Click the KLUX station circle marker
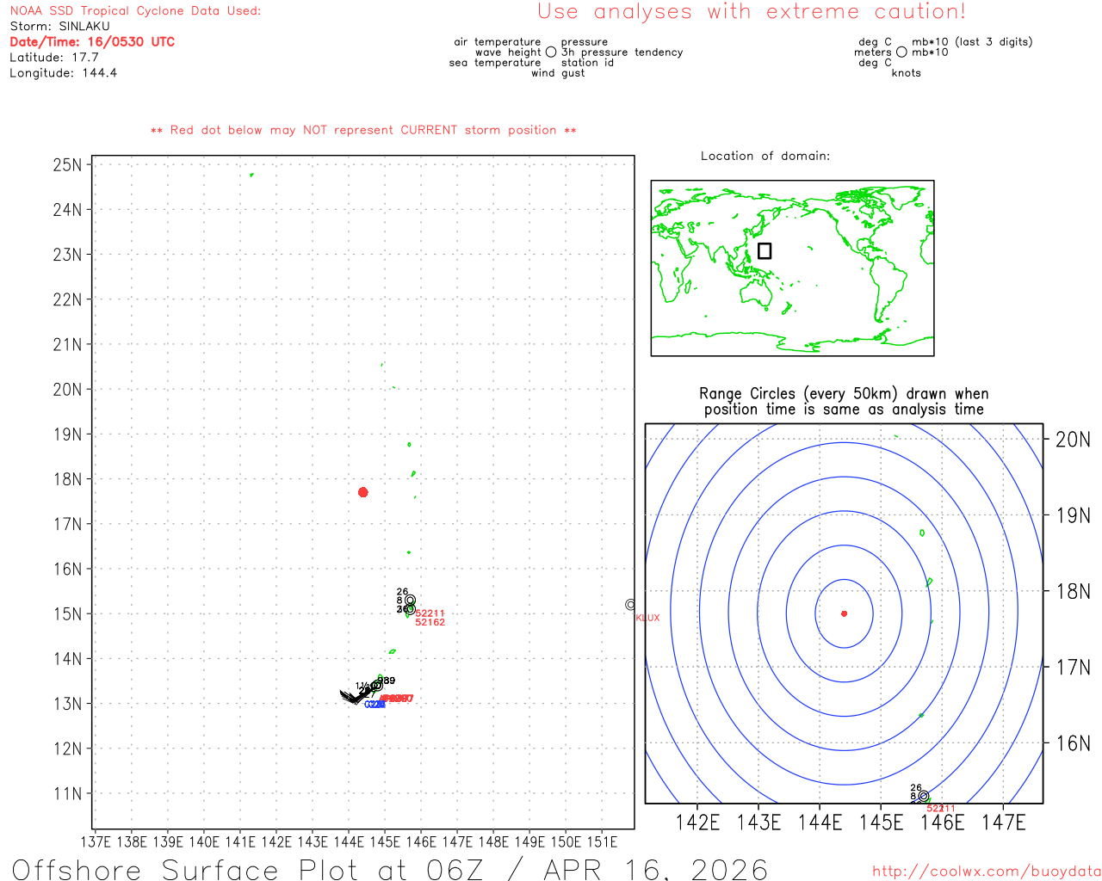The image size is (1102, 881). [630, 605]
